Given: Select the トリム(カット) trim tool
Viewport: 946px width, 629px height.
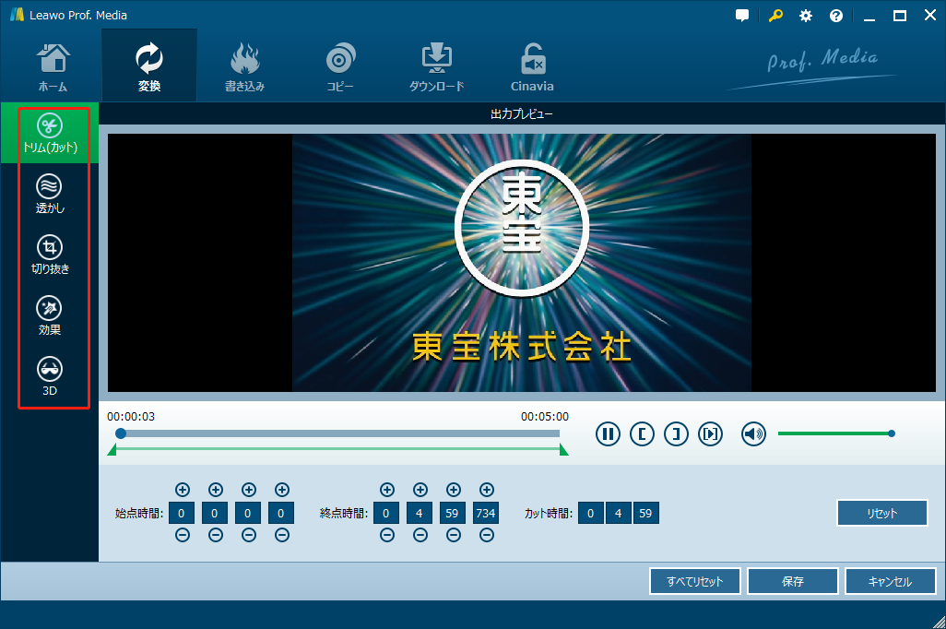Looking at the screenshot, I should click(x=50, y=133).
